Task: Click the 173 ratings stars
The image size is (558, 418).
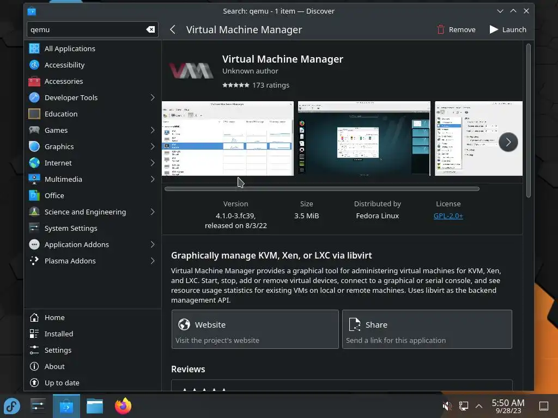Action: 235,85
